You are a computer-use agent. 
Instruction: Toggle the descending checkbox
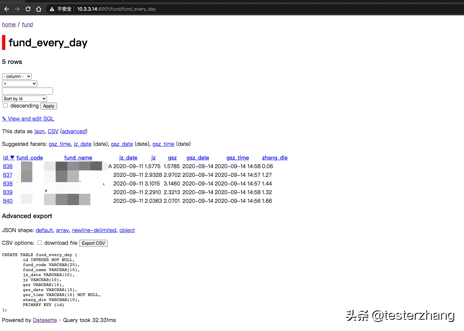point(5,106)
